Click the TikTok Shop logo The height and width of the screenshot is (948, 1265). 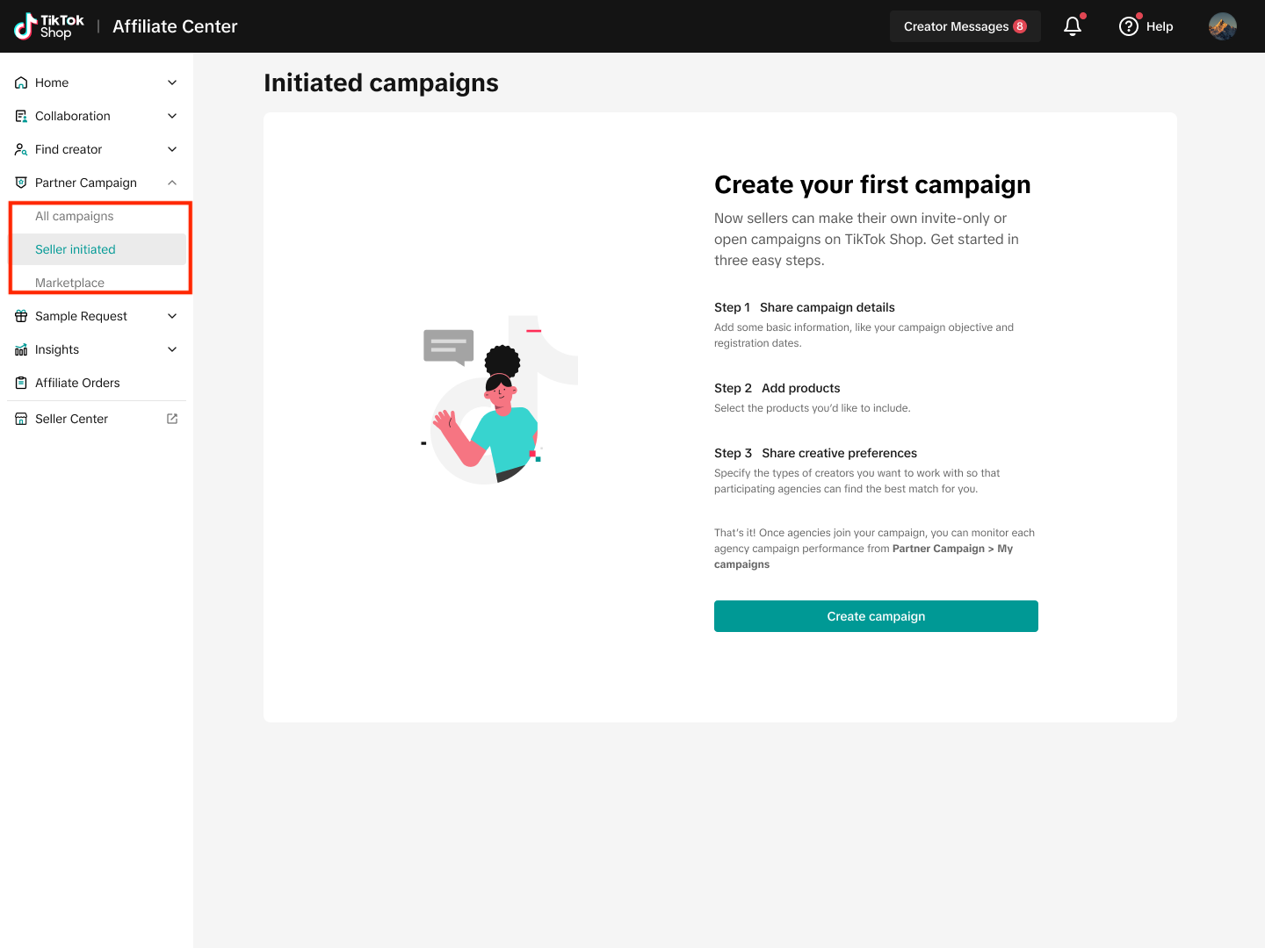coord(49,26)
